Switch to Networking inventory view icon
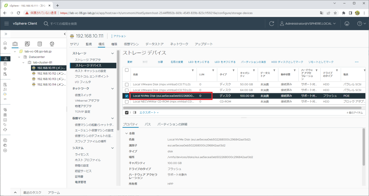369x196 pixels. click(52, 44)
